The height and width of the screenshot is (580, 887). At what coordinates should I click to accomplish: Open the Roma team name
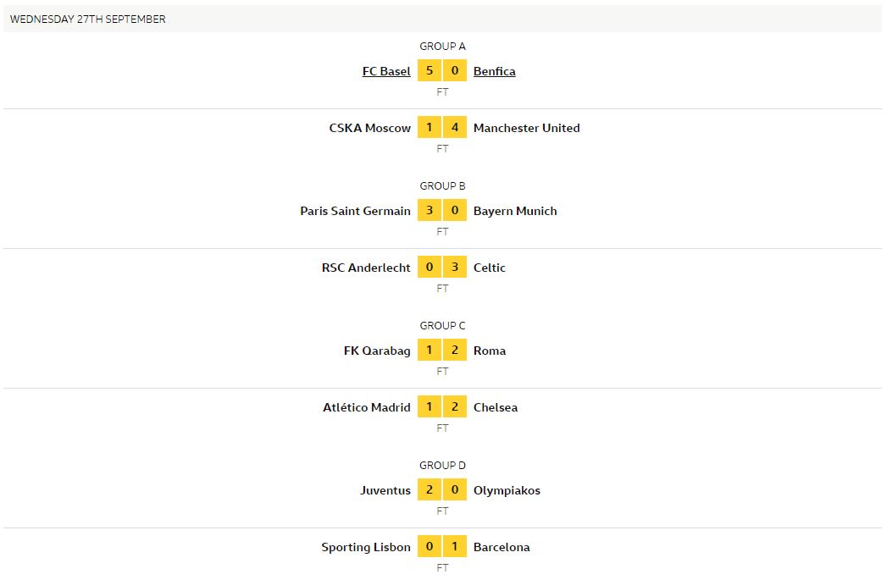489,351
